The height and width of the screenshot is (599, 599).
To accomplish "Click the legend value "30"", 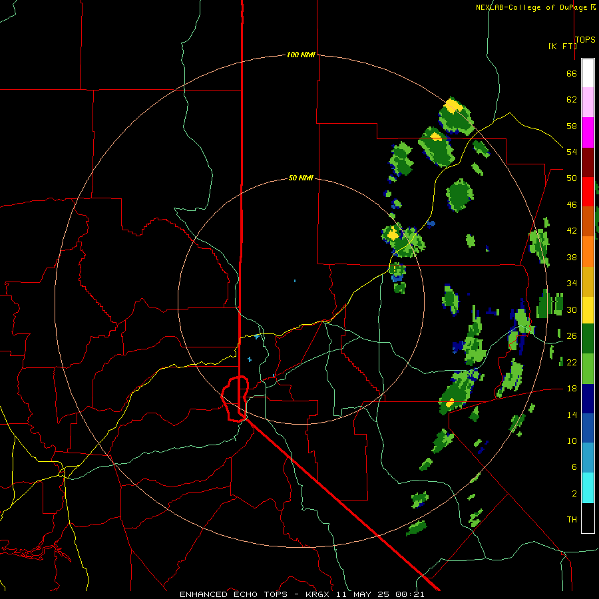I will click(x=572, y=309).
